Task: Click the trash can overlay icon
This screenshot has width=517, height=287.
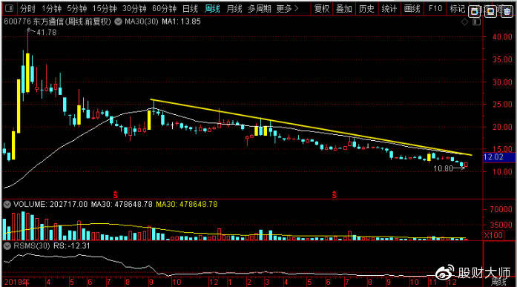Action: [x=507, y=12]
